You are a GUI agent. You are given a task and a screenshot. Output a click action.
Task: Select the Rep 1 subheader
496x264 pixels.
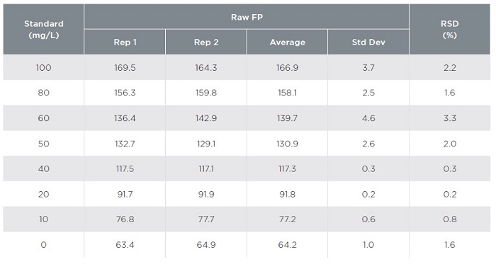(x=125, y=42)
